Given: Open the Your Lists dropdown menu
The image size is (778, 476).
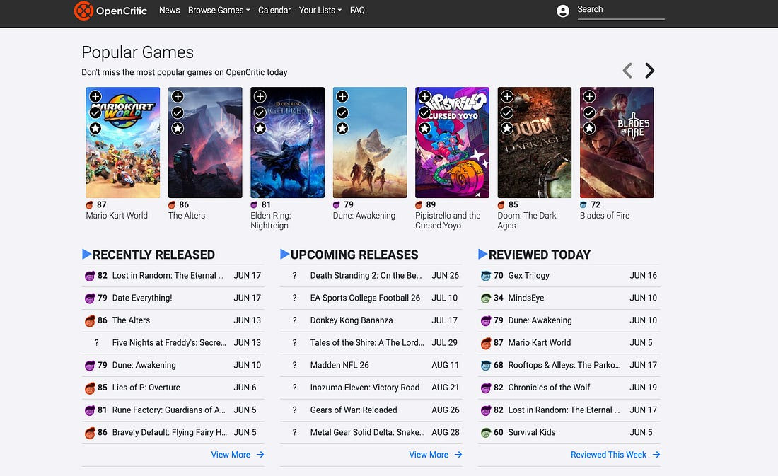Looking at the screenshot, I should tap(320, 11).
